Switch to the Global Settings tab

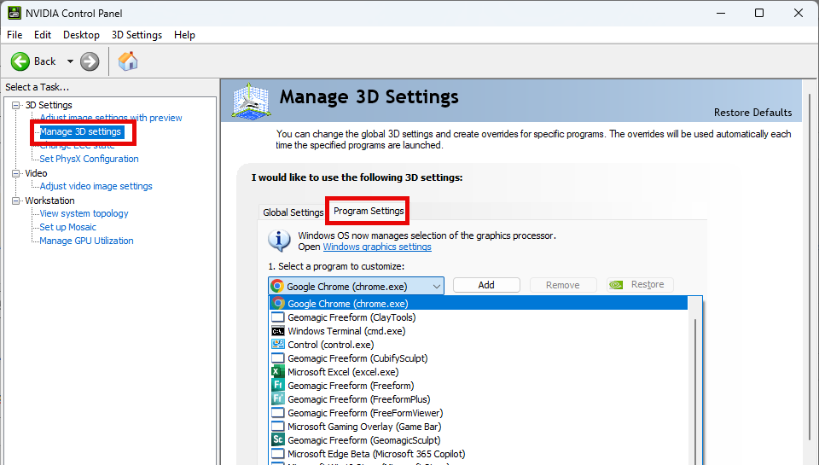293,212
